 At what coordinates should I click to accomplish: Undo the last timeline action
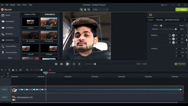(2, 70)
